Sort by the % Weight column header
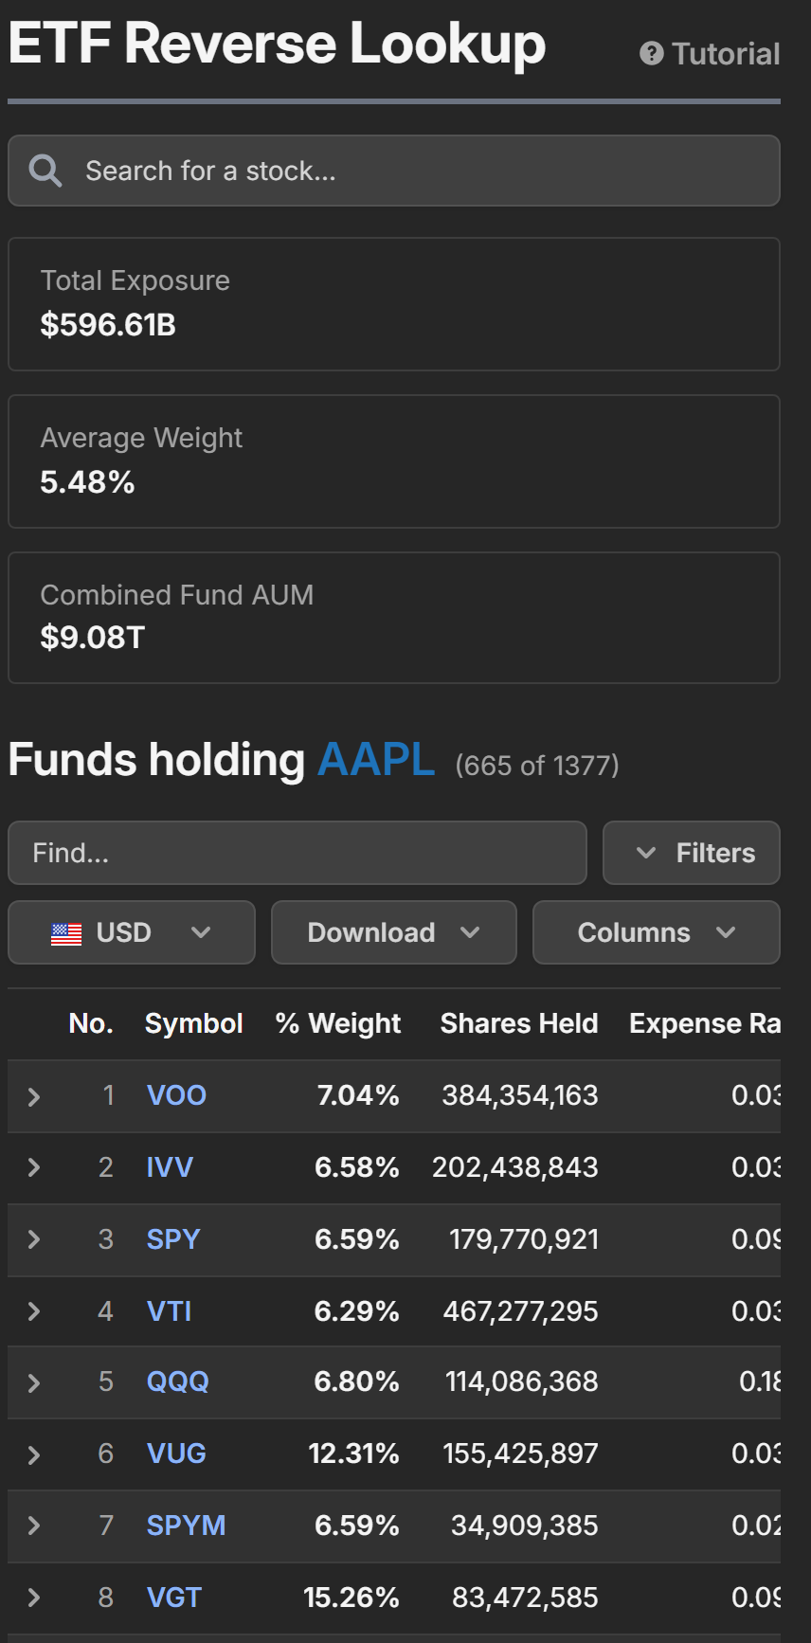This screenshot has height=1643, width=811. pos(338,1023)
